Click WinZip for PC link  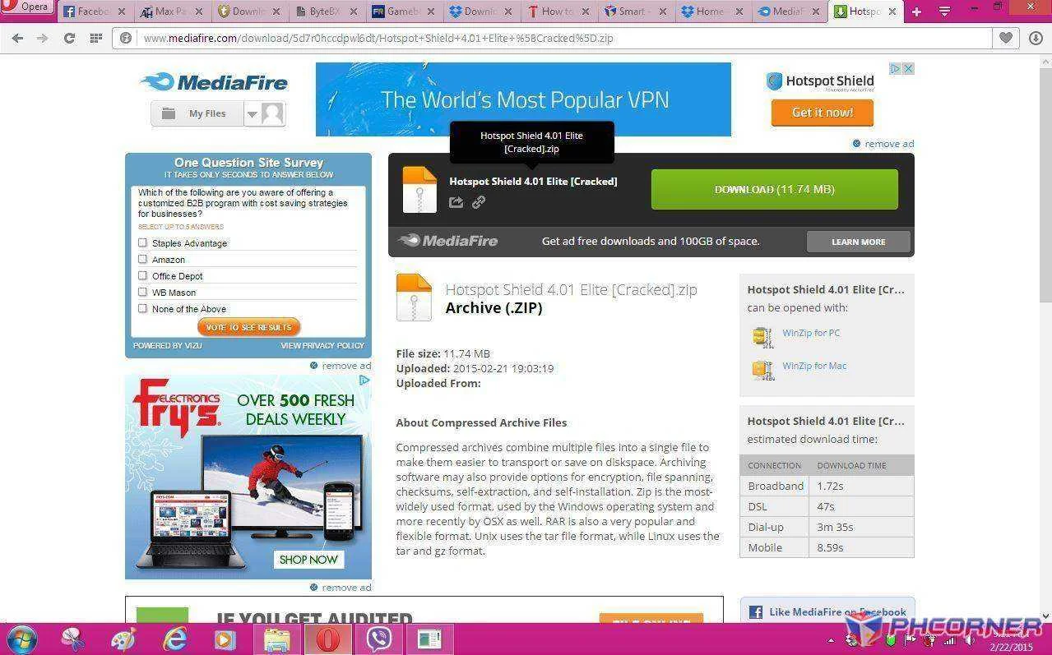pyautogui.click(x=811, y=333)
